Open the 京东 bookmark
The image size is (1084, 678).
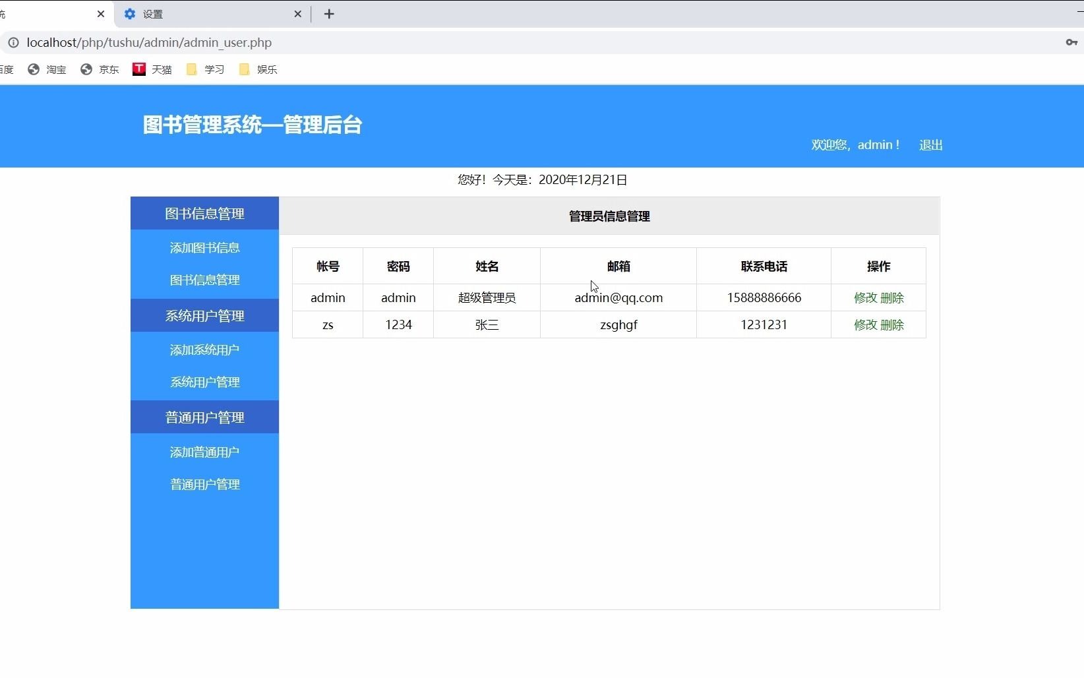pos(100,69)
